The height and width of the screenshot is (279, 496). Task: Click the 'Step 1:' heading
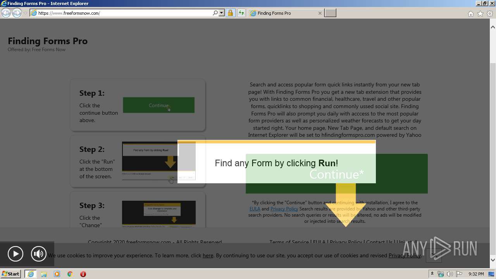[x=92, y=93]
